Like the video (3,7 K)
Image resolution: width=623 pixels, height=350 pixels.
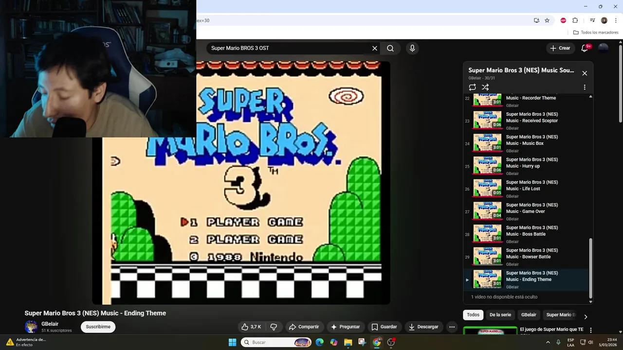[x=251, y=327]
